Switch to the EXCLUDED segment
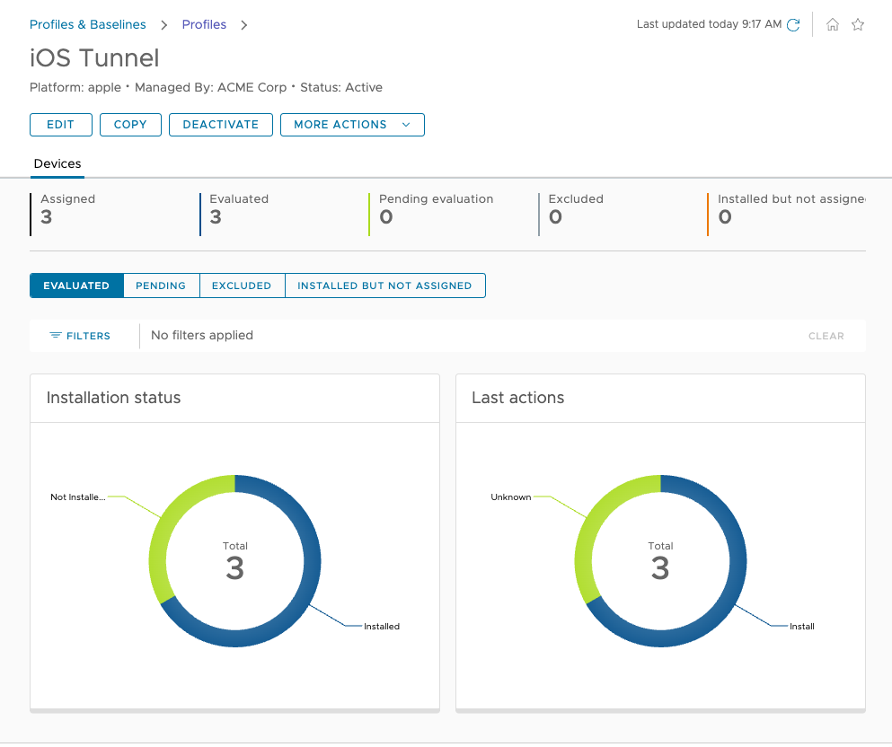This screenshot has width=892, height=747. [x=242, y=286]
